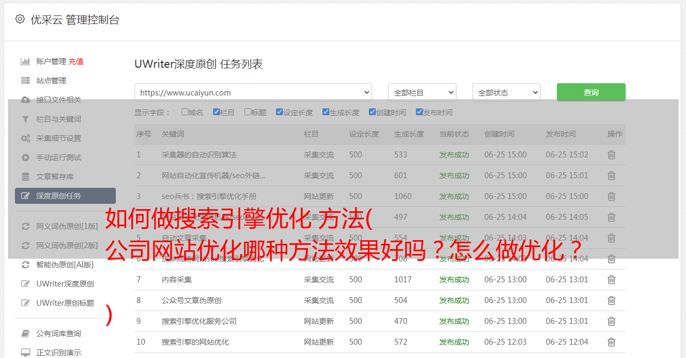Open the 全部状态 dropdown
The width and height of the screenshot is (686, 358).
[507, 92]
